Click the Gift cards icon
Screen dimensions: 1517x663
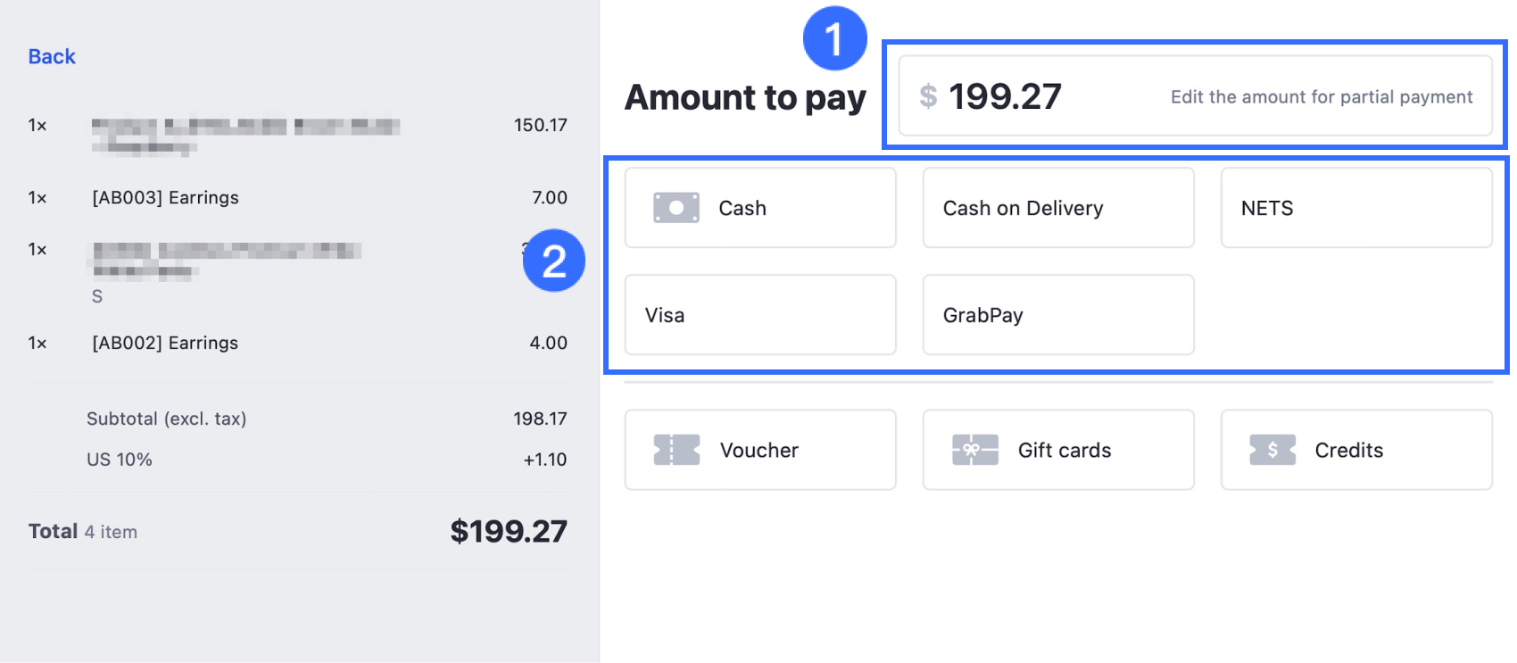[x=974, y=450]
